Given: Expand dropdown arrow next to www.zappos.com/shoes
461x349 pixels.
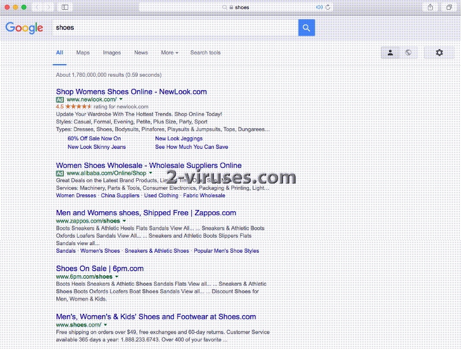Looking at the screenshot, I should pyautogui.click(x=124, y=221).
